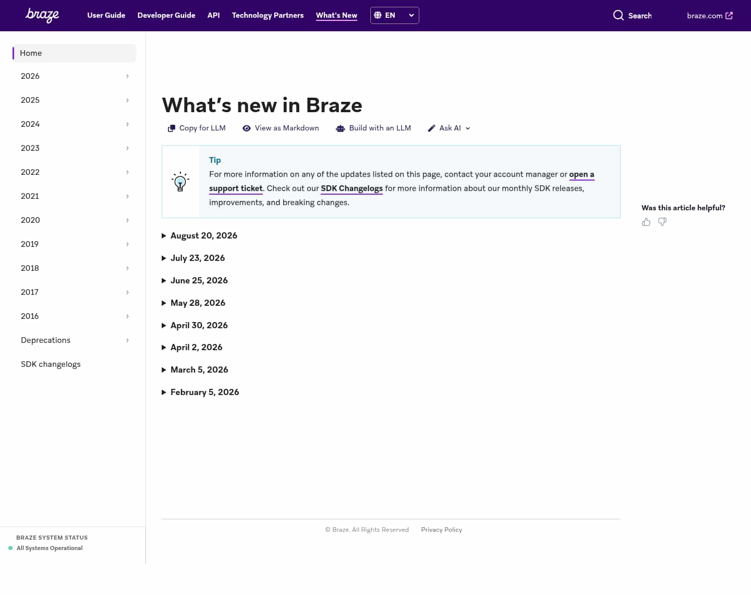The image size is (751, 595).
Task: Expand the February 5, 2026 release notes
Action: point(200,392)
